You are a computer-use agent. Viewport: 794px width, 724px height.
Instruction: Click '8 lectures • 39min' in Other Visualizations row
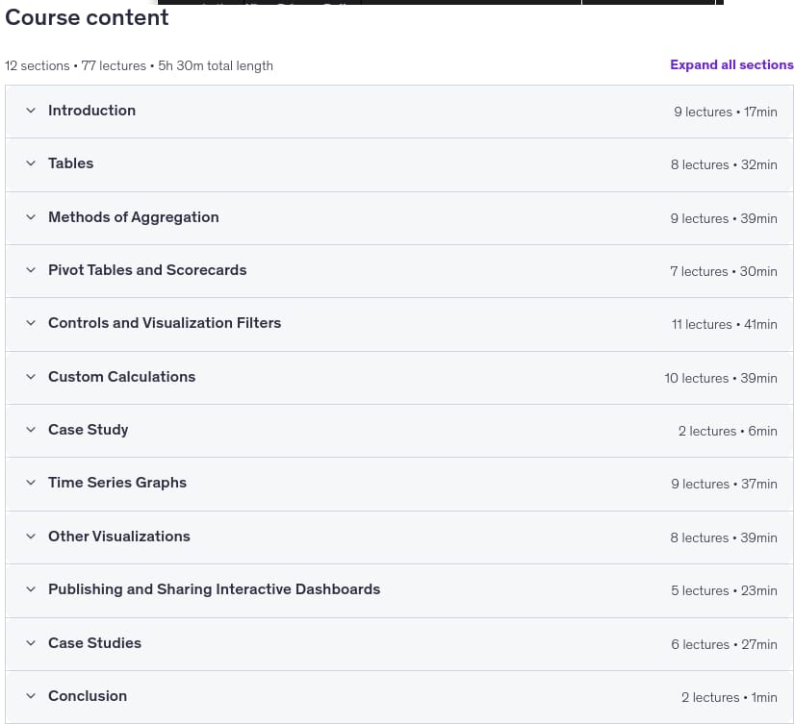pos(724,537)
